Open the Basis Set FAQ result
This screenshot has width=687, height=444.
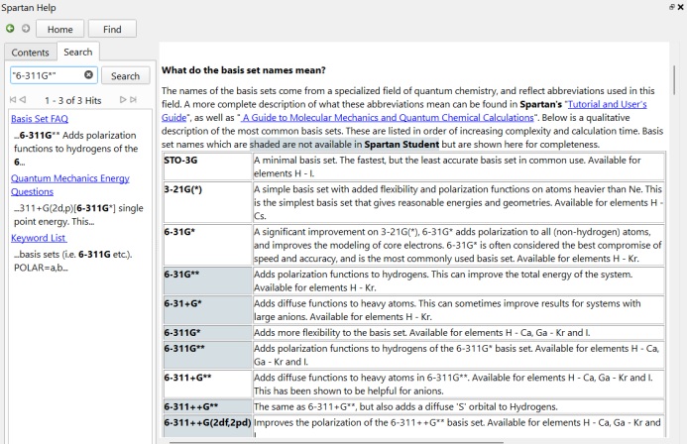pyautogui.click(x=40, y=119)
